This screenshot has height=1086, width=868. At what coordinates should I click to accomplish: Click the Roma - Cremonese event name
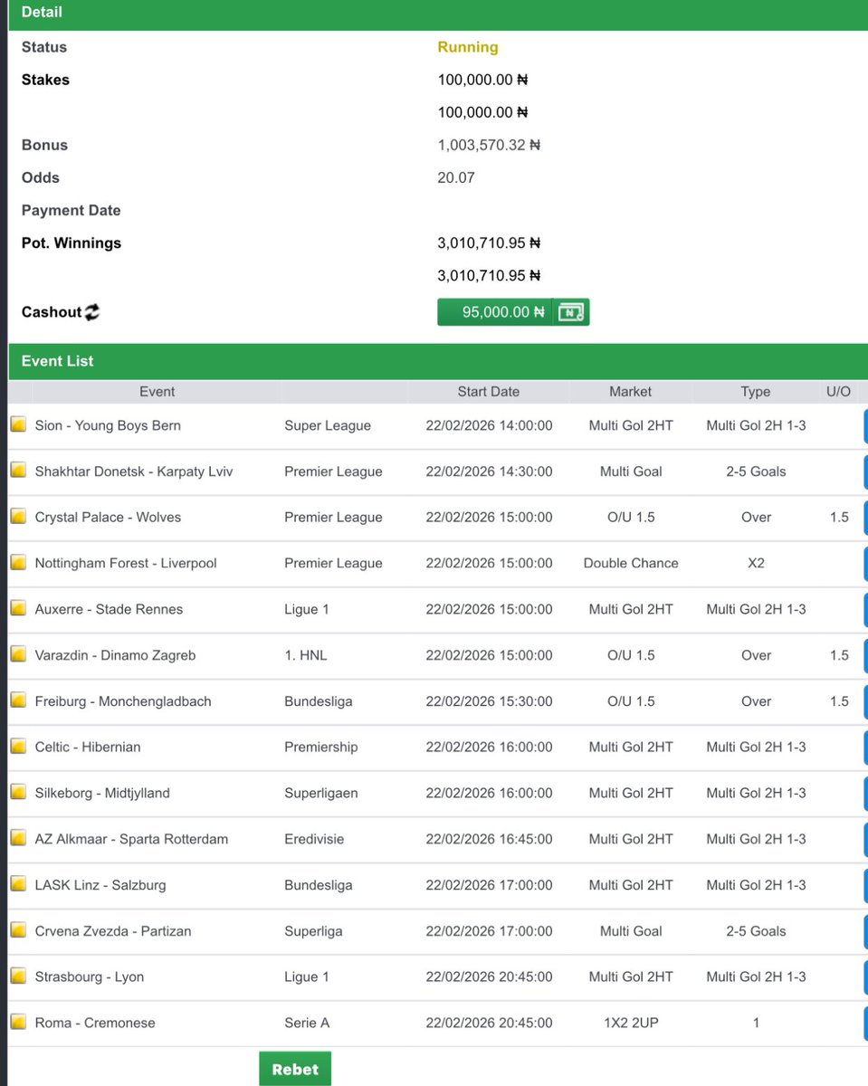[95, 1023]
